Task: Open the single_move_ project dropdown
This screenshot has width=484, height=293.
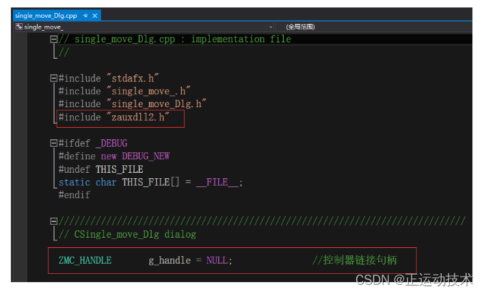Action: (x=271, y=27)
